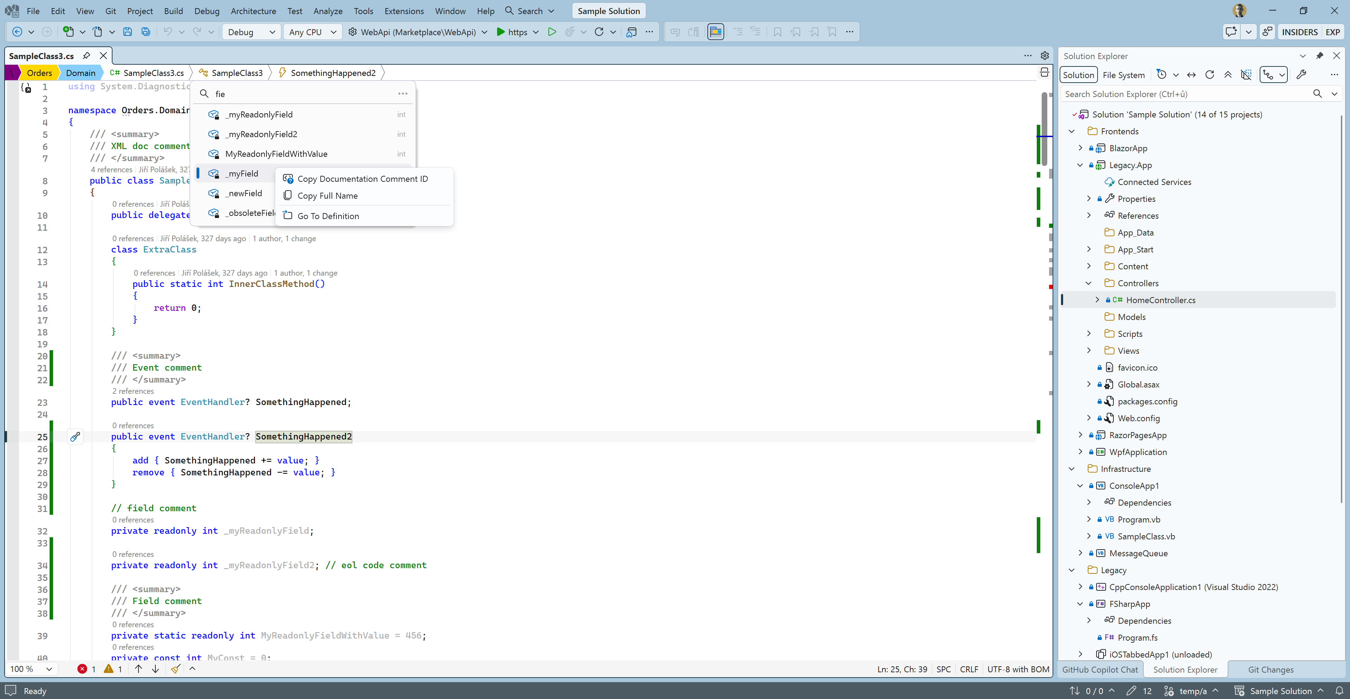Viewport: 1350px width, 699px height.
Task: Open the Architecture menu
Action: click(253, 11)
